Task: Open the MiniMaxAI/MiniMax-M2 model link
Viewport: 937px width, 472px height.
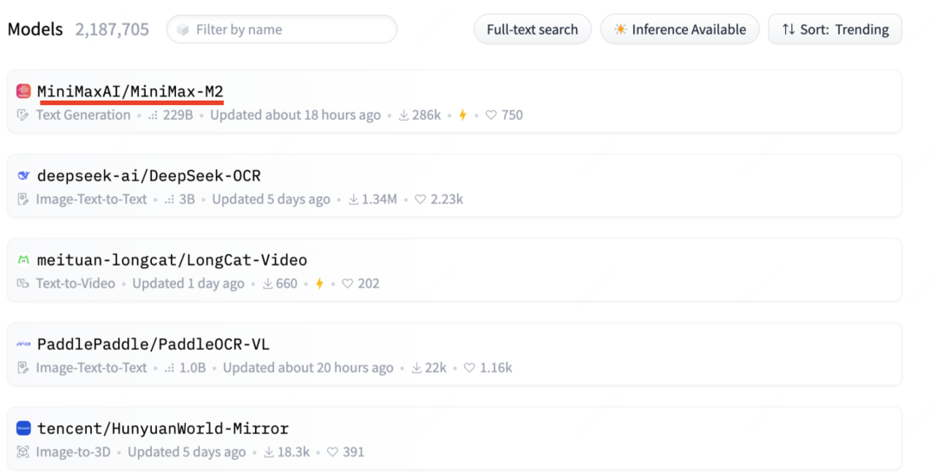Action: (x=129, y=91)
